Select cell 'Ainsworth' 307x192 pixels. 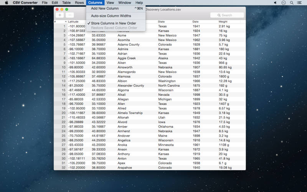click(x=125, y=67)
